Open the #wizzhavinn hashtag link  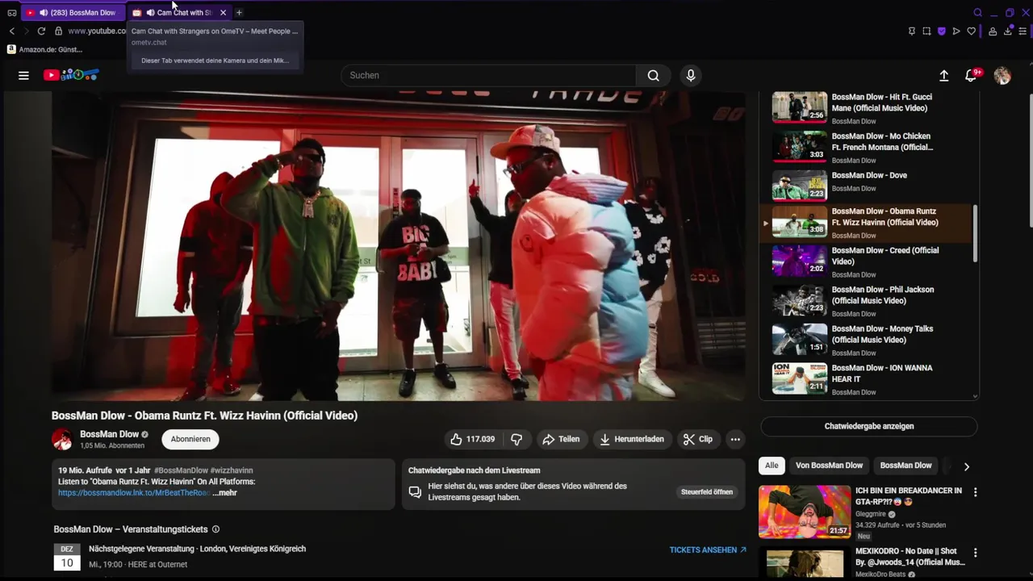[x=232, y=470]
